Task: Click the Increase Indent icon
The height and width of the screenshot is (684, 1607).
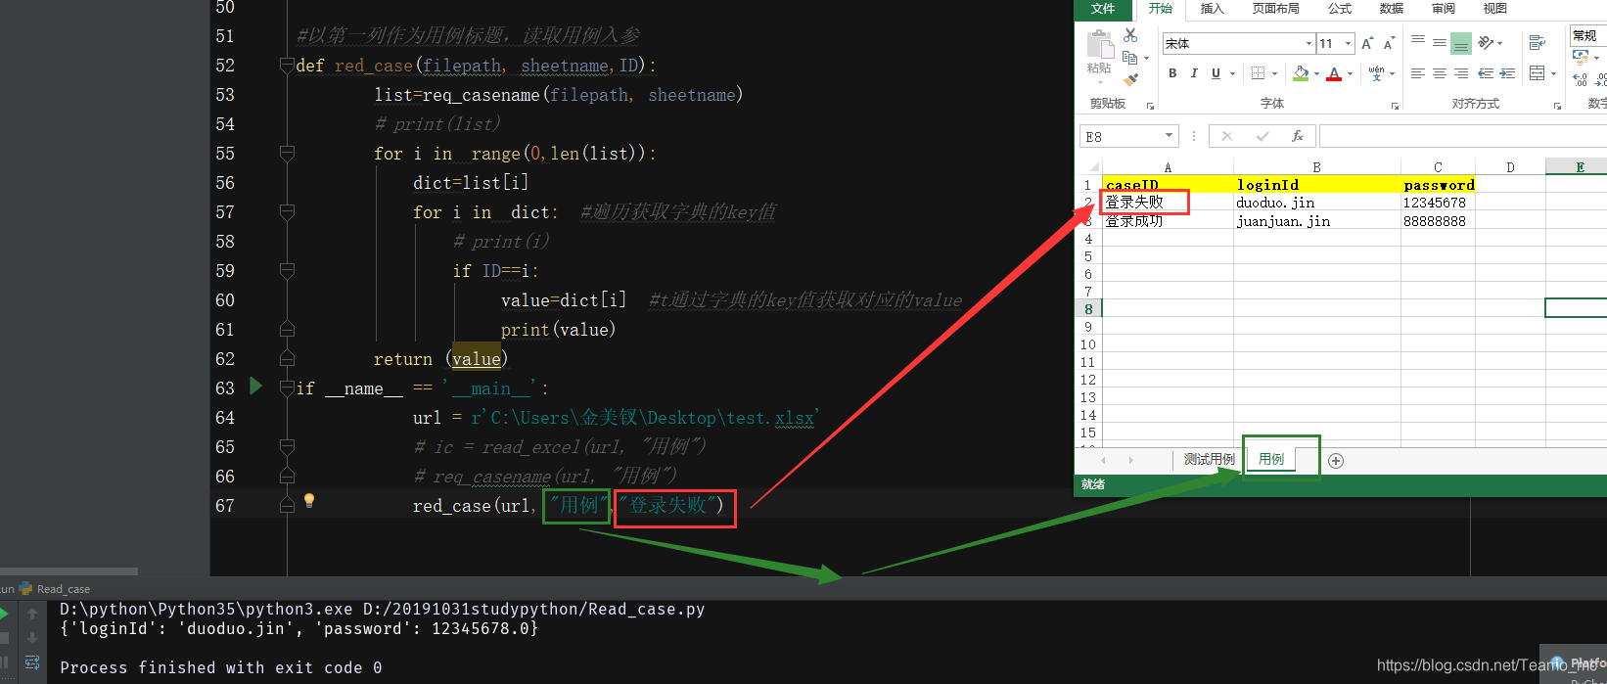Action: [x=1507, y=73]
